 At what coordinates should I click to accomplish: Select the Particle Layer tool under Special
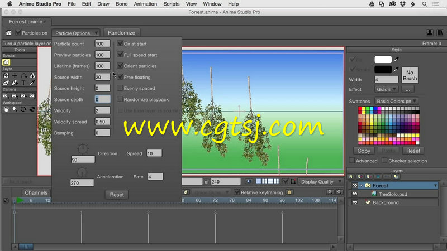click(x=6, y=62)
